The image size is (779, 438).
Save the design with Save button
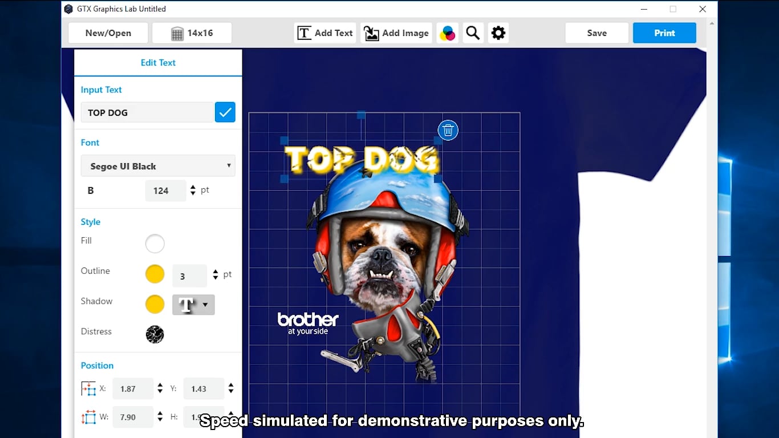pyautogui.click(x=597, y=33)
